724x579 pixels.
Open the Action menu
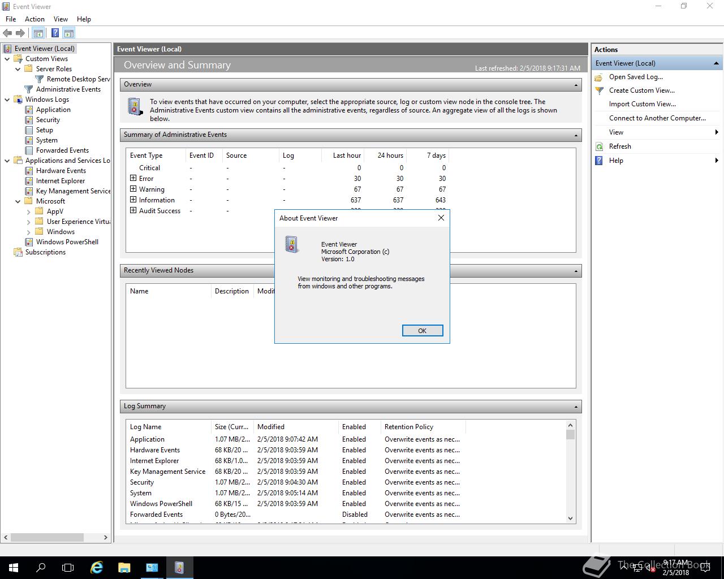[35, 19]
